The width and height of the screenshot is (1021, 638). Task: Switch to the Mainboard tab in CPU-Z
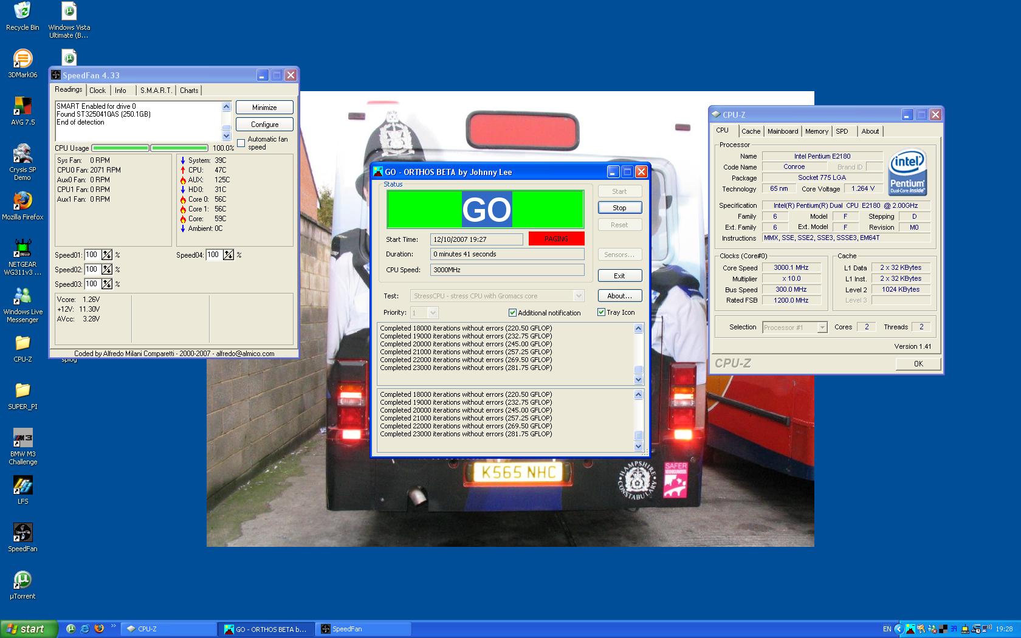tap(783, 131)
